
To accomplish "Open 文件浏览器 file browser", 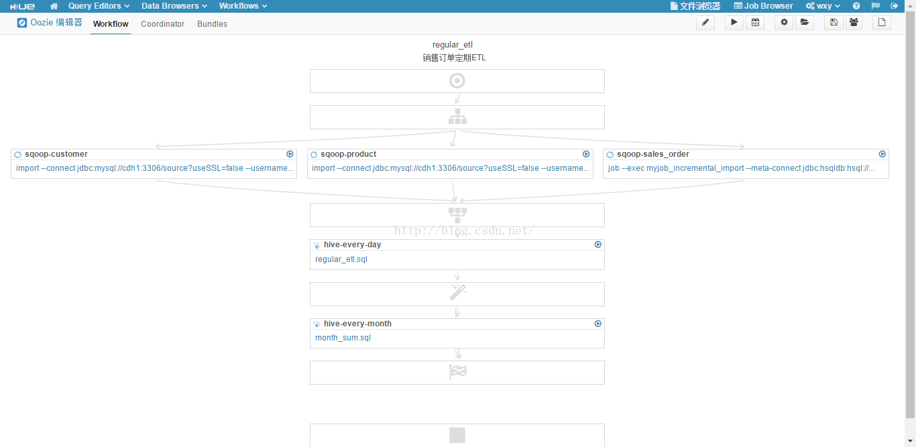I will coord(695,6).
